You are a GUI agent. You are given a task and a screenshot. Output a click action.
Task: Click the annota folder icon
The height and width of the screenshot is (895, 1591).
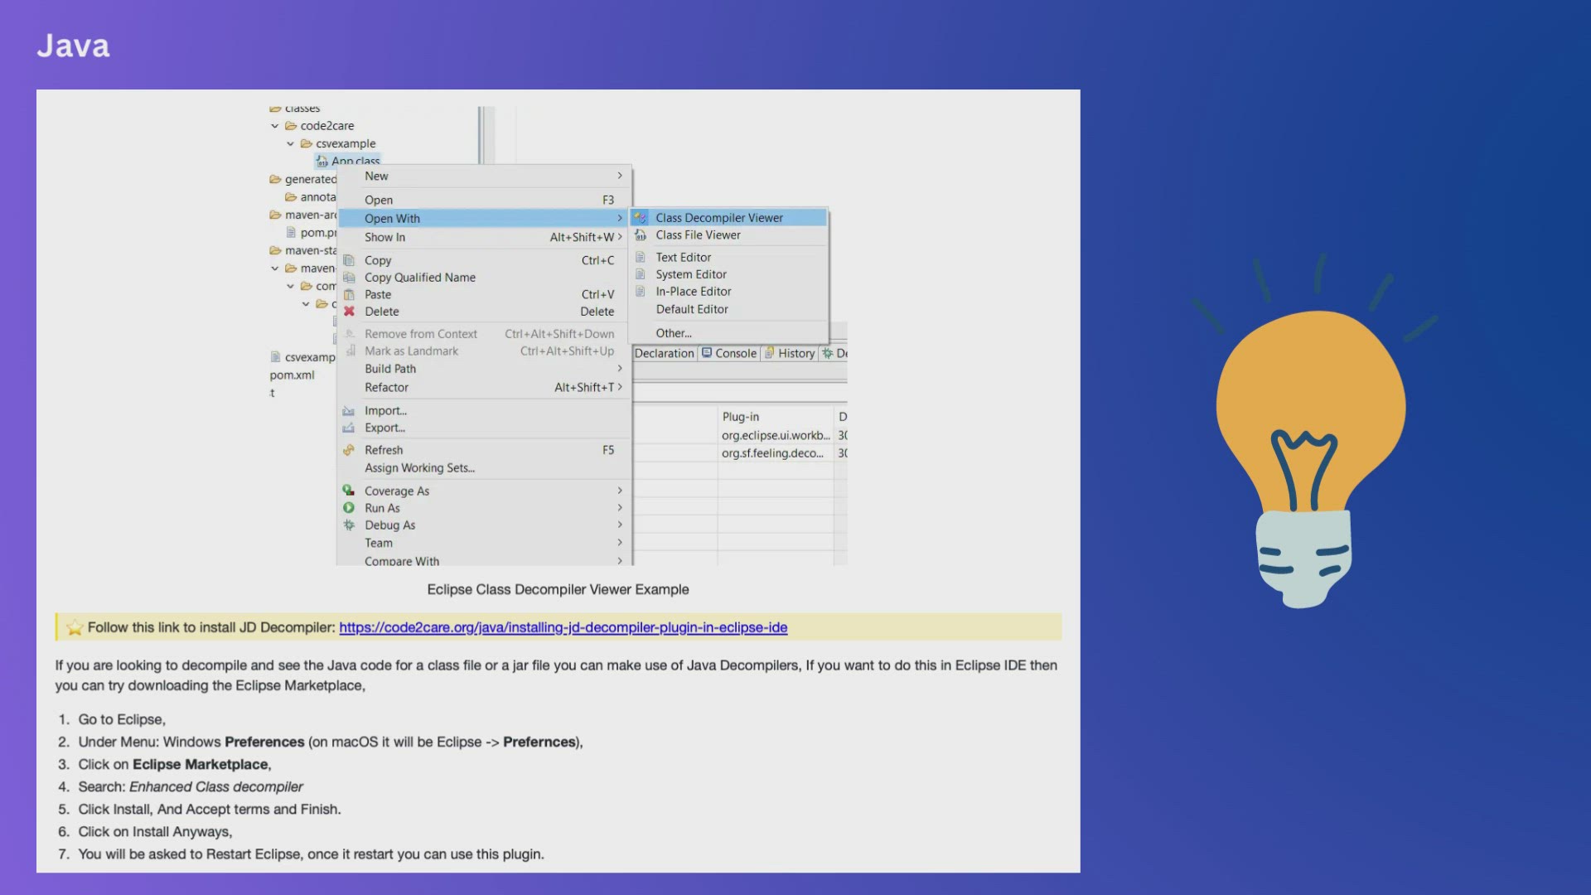point(291,197)
